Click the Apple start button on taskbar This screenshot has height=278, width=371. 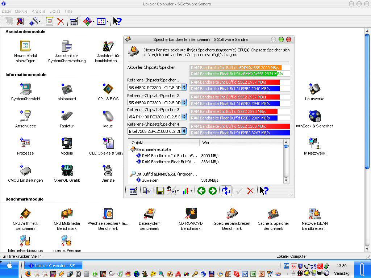[9, 266]
